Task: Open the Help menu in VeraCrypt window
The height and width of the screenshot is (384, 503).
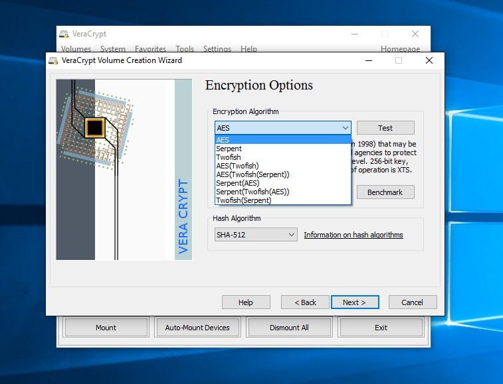Action: pos(249,48)
